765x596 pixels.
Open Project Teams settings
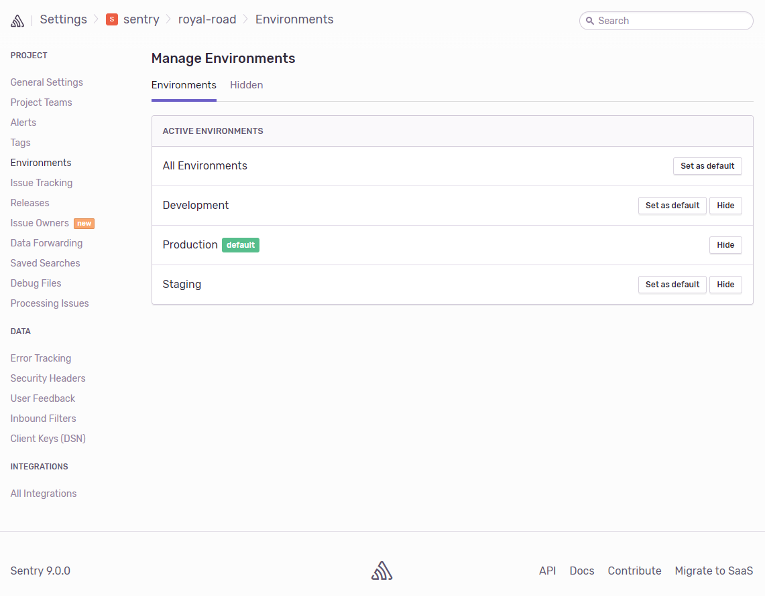point(42,102)
